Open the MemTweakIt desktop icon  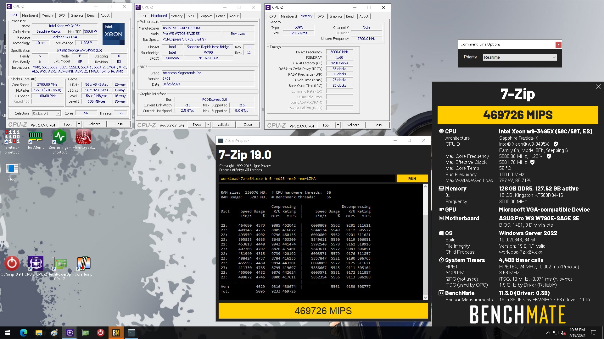83,140
